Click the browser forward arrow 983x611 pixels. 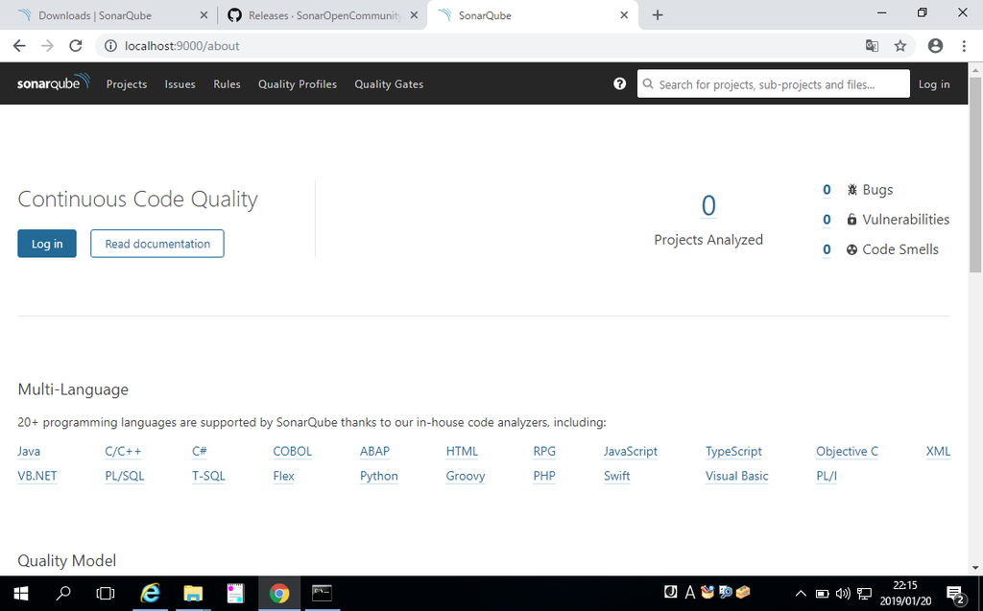point(47,46)
